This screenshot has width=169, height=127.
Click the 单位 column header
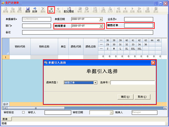pyautogui.click(x=63, y=47)
